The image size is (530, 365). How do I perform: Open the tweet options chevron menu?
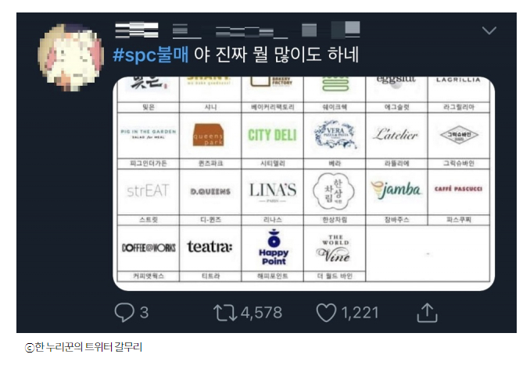pos(489,30)
